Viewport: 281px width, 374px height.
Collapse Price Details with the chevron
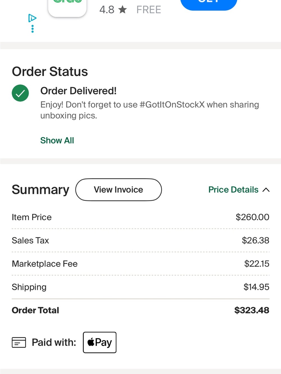[x=266, y=190]
